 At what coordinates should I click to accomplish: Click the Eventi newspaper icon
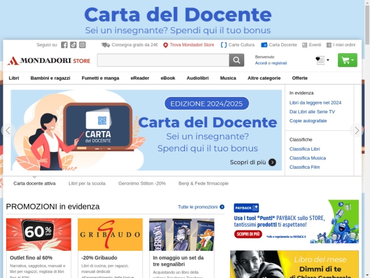305,45
